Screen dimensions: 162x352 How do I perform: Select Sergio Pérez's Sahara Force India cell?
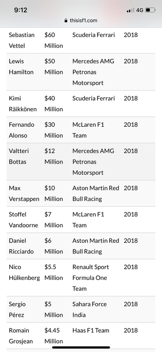pos(90,309)
